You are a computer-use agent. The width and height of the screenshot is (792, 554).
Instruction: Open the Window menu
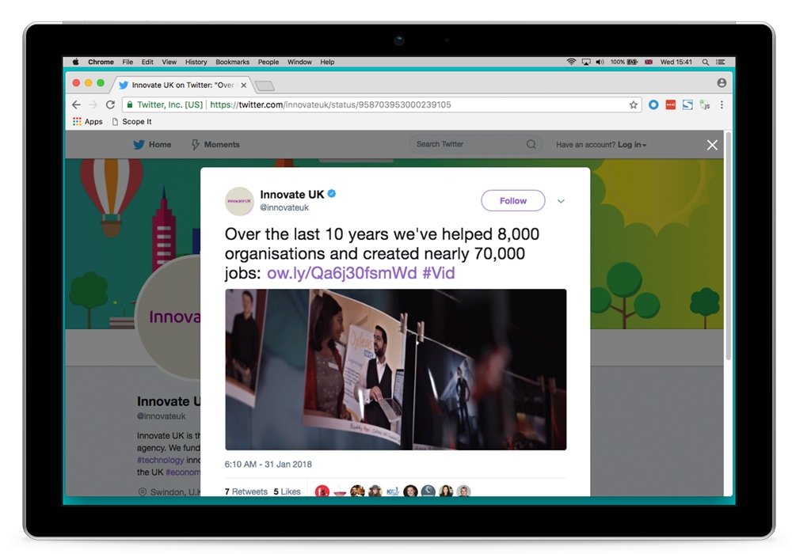(x=299, y=62)
